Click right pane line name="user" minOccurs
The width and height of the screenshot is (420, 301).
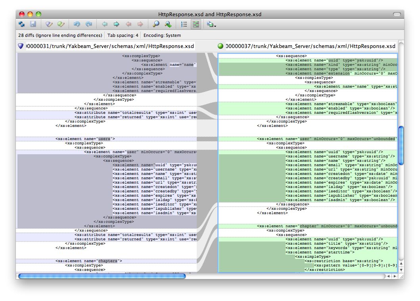pyautogui.click(x=327, y=139)
